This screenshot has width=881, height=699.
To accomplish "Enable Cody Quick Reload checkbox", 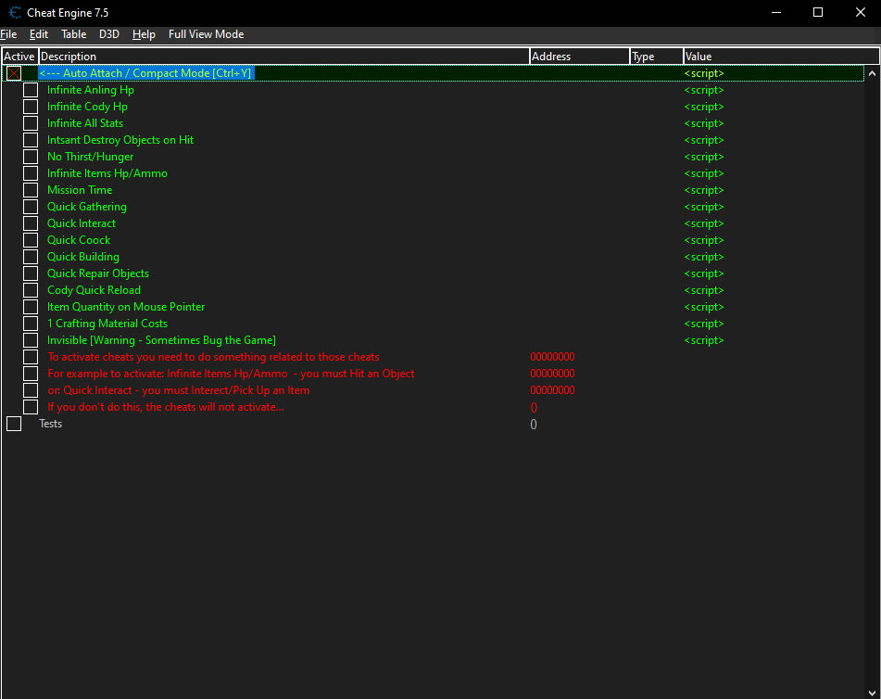I will pos(31,290).
